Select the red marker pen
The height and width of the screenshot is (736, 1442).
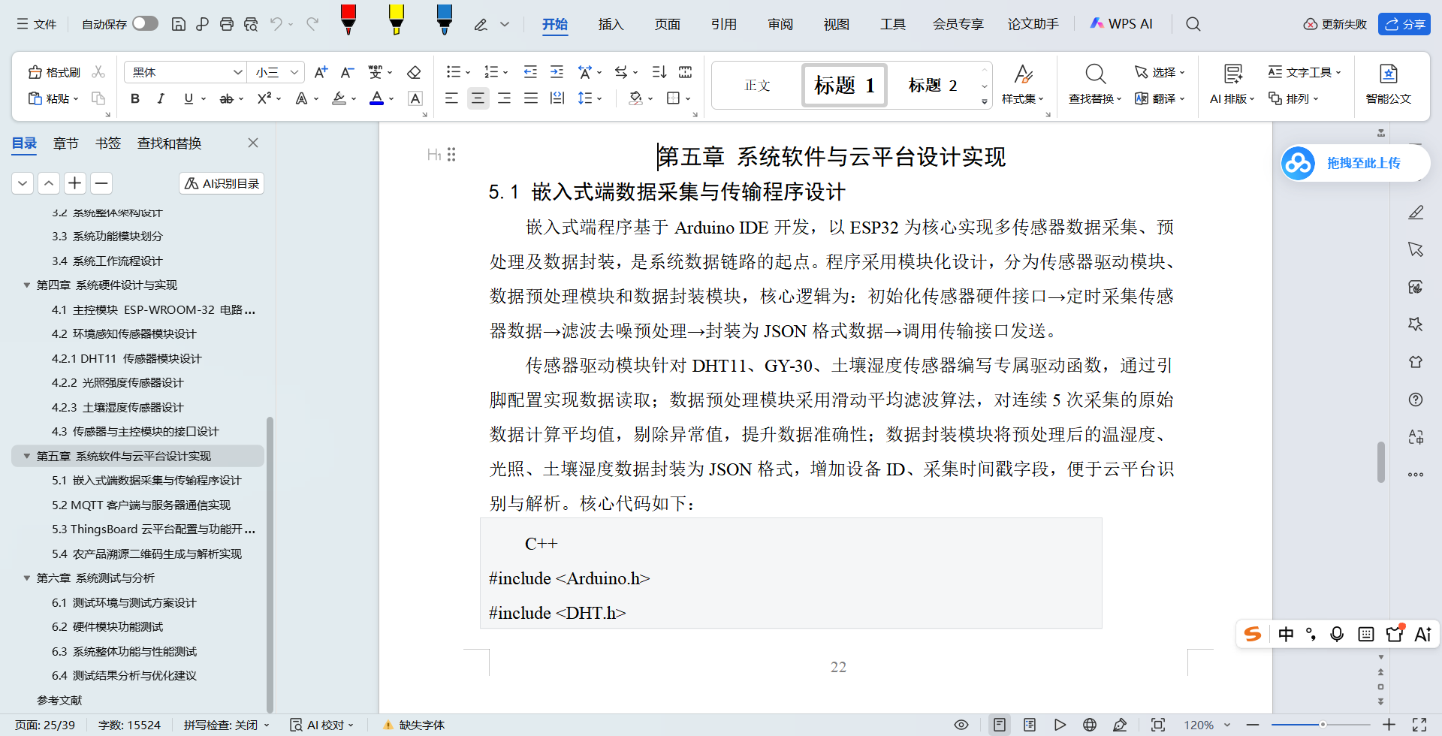tap(348, 20)
